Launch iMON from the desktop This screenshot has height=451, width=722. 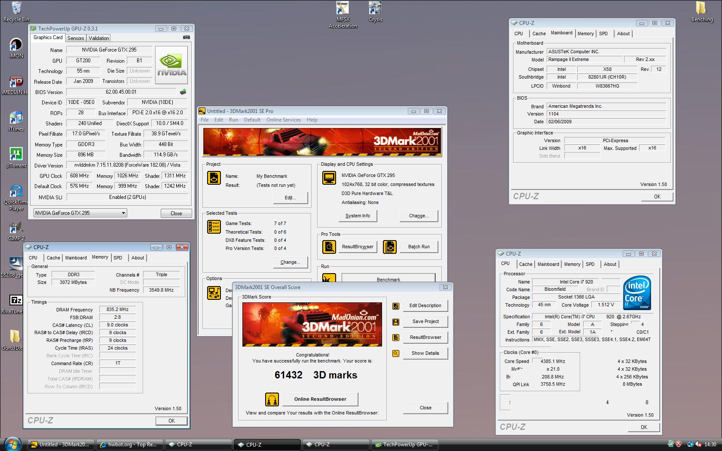pos(16,48)
